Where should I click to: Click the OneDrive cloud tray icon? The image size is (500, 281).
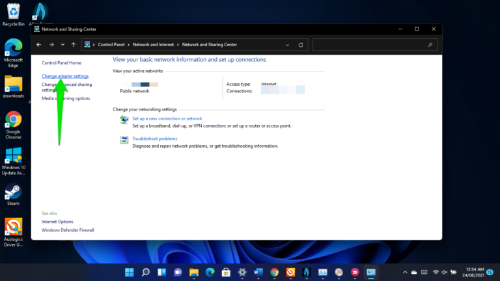[x=414, y=273]
